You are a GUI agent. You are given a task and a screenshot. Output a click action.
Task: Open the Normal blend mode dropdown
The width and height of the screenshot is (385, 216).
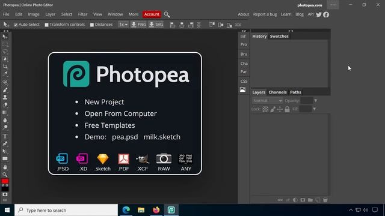(x=267, y=101)
